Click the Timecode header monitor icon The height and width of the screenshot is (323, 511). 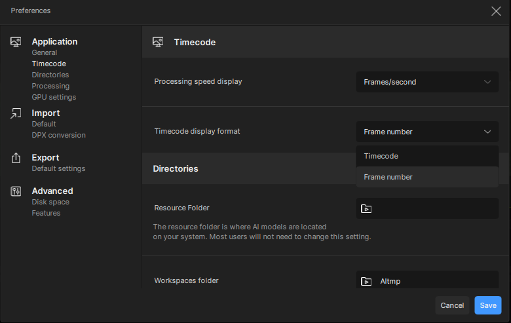point(158,42)
